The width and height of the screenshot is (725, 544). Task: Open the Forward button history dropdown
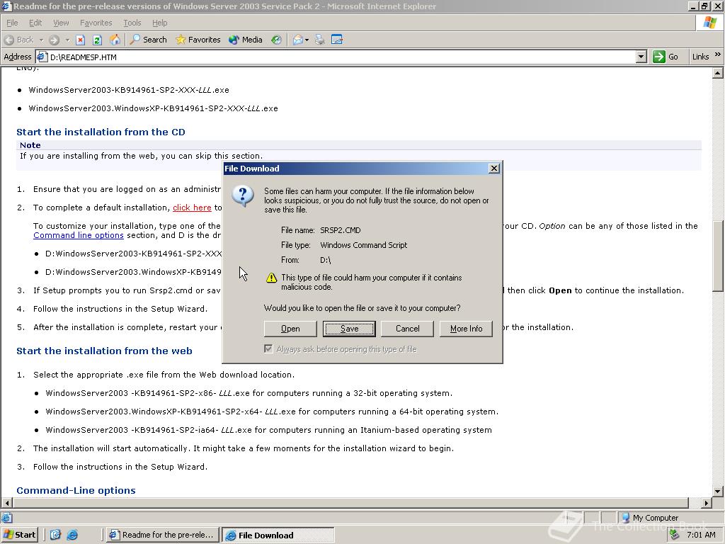click(67, 40)
